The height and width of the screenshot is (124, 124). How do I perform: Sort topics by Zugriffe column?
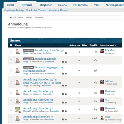pyautogui.click(x=93, y=45)
